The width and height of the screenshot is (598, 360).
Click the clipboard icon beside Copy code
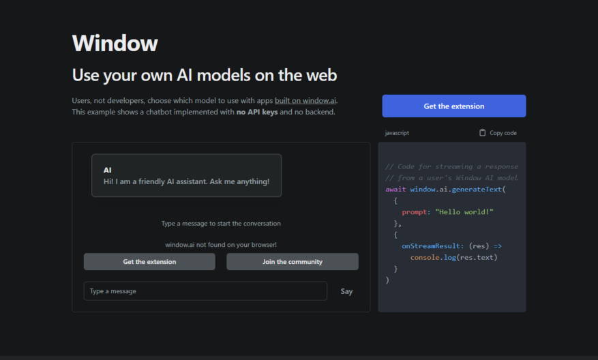tap(483, 133)
